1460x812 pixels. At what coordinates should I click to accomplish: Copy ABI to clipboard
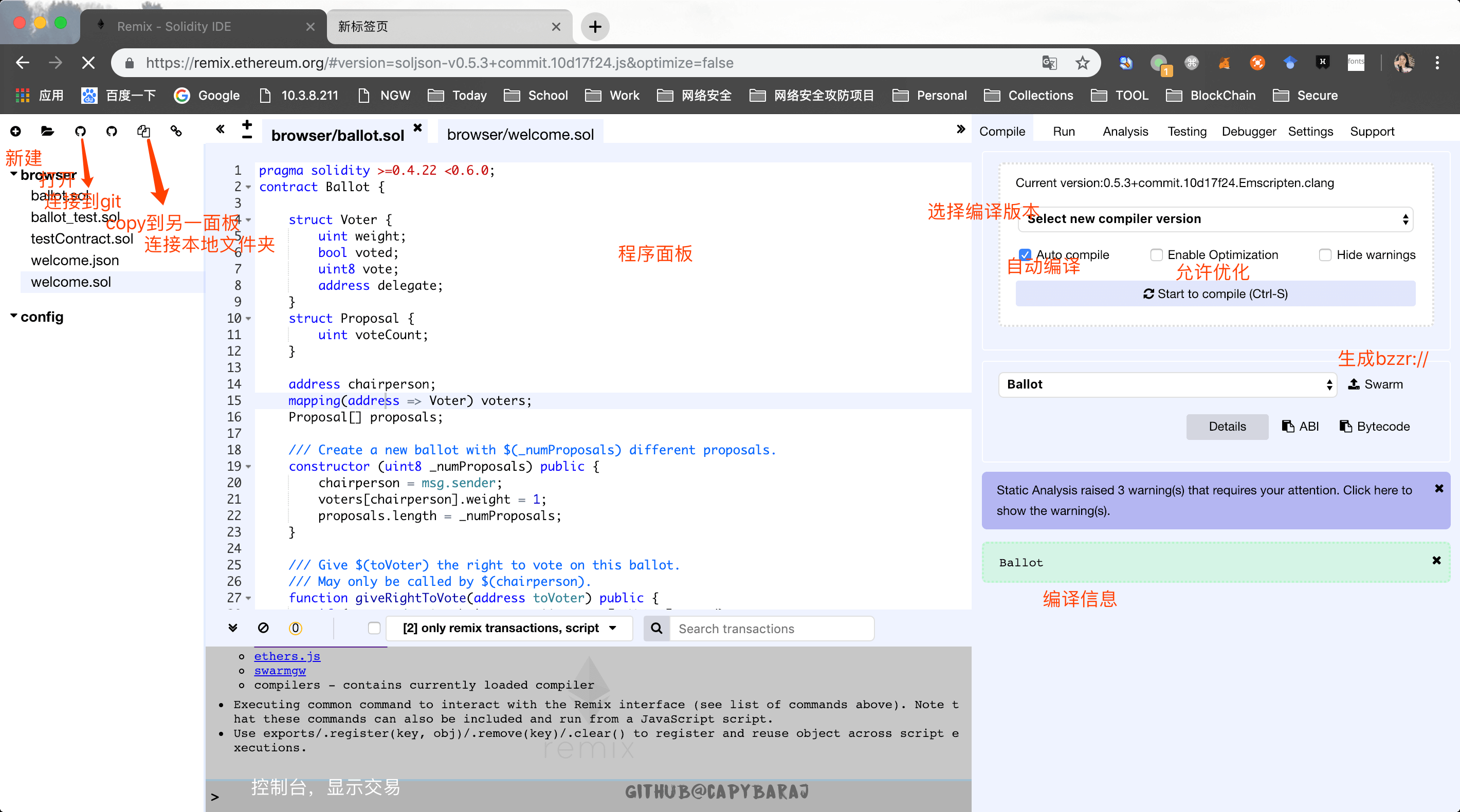1301,426
